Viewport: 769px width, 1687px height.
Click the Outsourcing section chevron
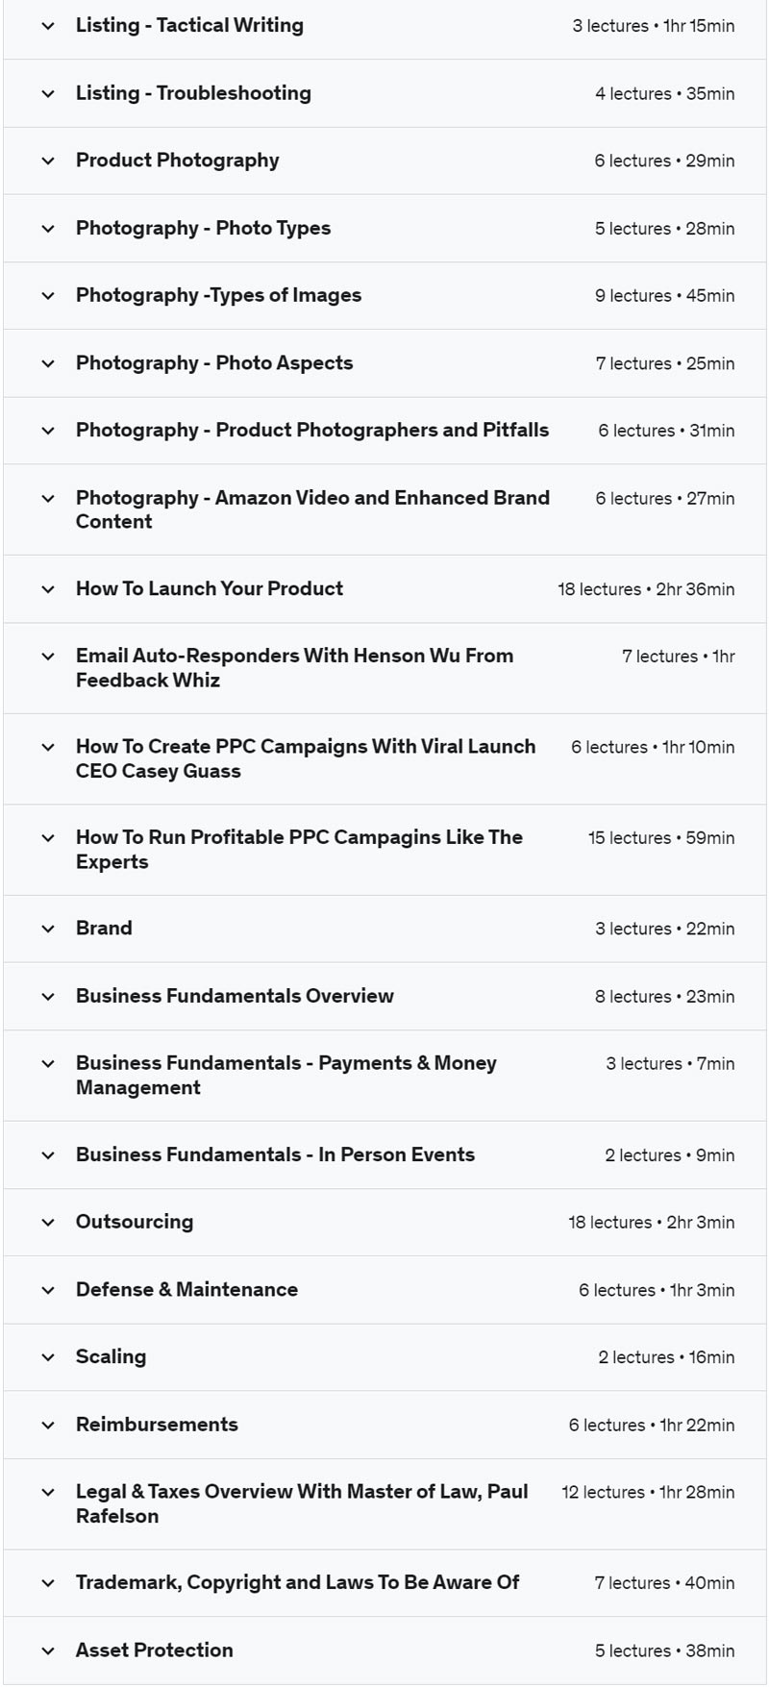(x=48, y=1223)
